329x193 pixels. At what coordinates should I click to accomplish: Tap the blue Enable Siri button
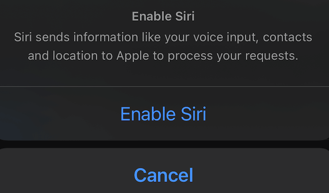pyautogui.click(x=163, y=114)
